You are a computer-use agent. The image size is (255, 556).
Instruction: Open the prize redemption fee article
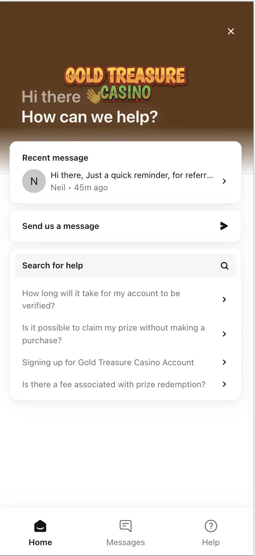coord(114,385)
